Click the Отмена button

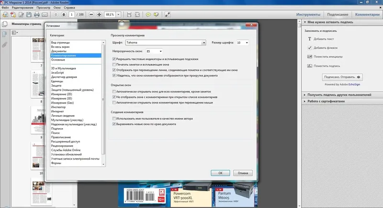[x=243, y=173]
